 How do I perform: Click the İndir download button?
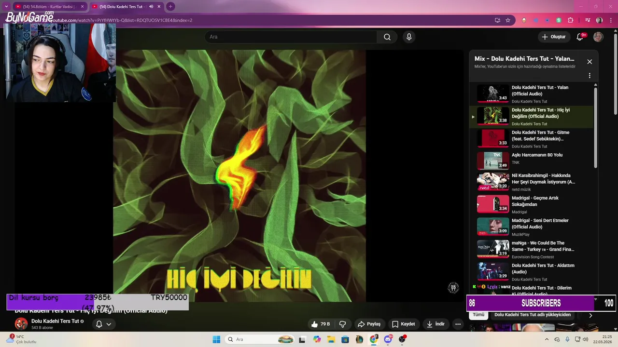pyautogui.click(x=435, y=324)
